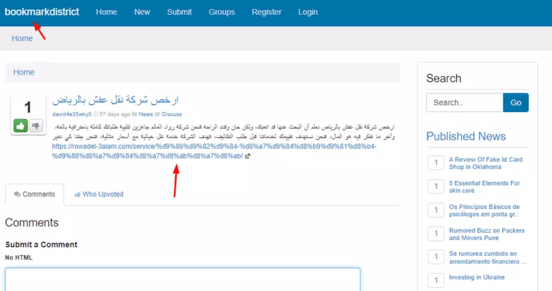Click vote count box beside Investing in Ukraine
Screen dimensions: 552x291
[436, 280]
